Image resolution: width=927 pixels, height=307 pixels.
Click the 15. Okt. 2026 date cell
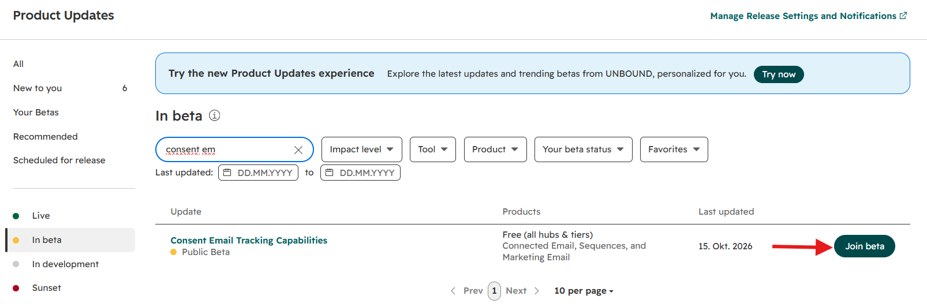tap(726, 246)
